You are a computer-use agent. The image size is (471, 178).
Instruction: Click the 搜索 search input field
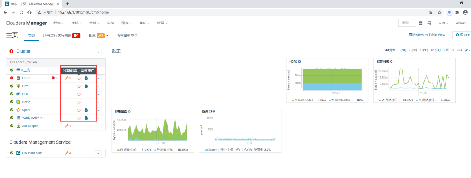(x=407, y=23)
